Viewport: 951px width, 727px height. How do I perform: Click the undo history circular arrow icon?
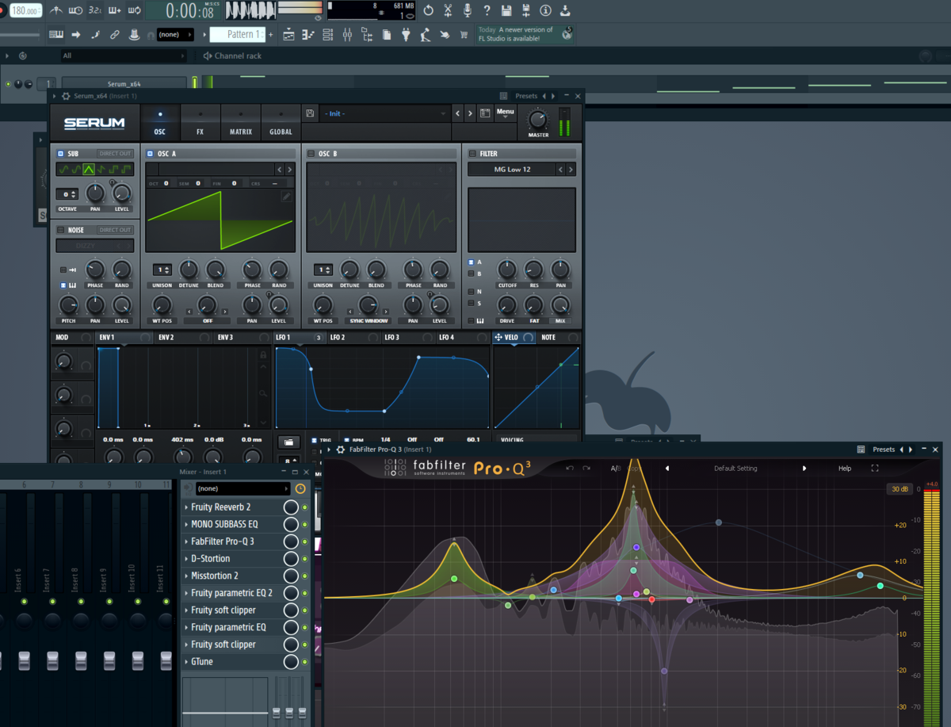click(428, 10)
